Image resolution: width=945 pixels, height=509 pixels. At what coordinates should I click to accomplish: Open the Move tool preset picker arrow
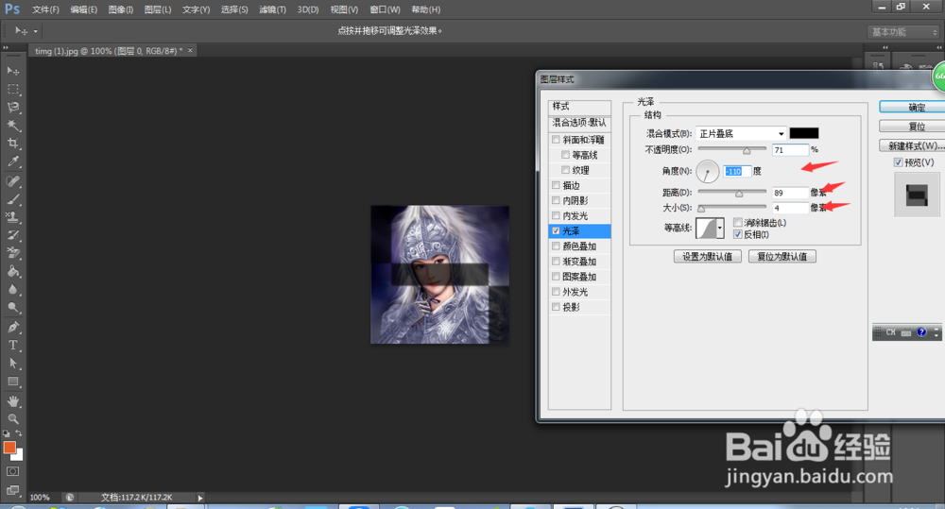(x=36, y=31)
